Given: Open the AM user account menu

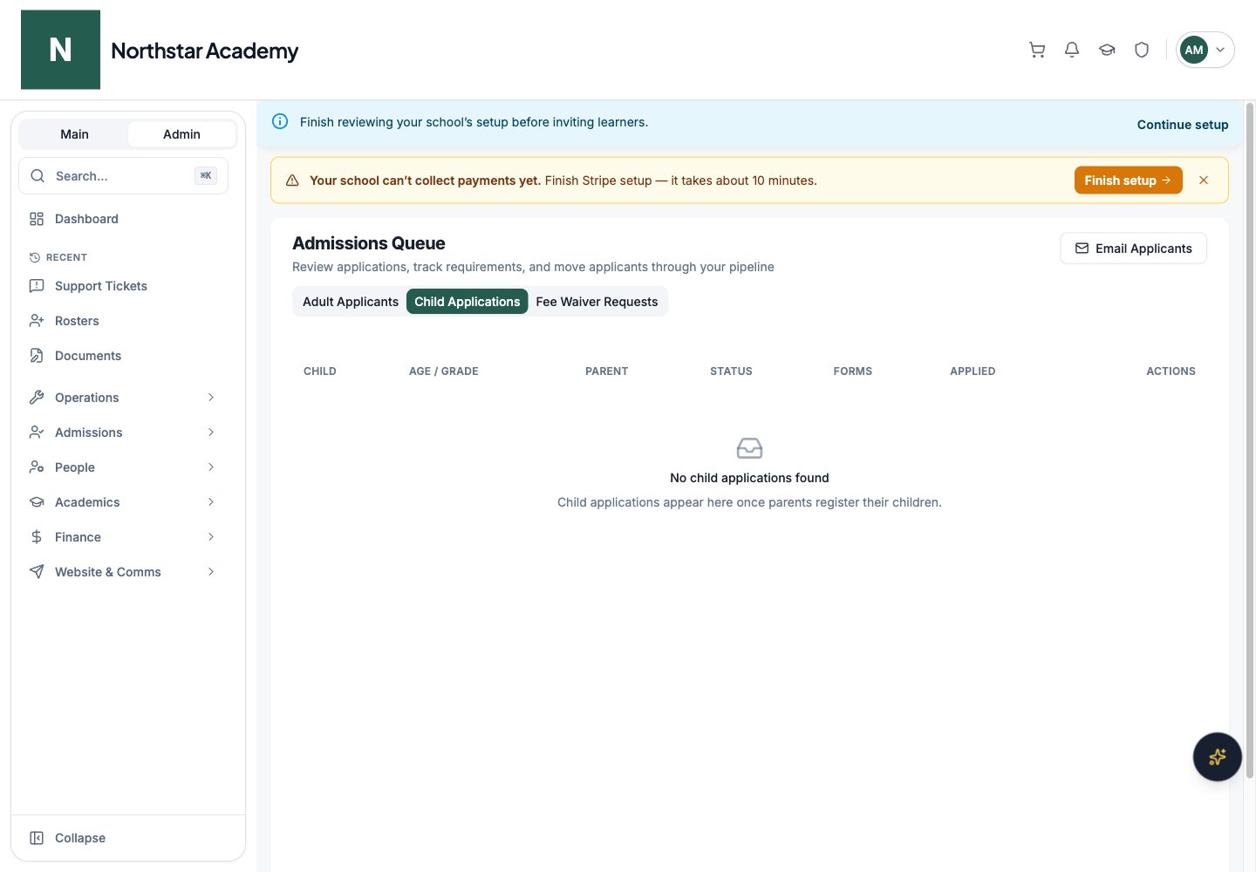Looking at the screenshot, I should (x=1205, y=50).
